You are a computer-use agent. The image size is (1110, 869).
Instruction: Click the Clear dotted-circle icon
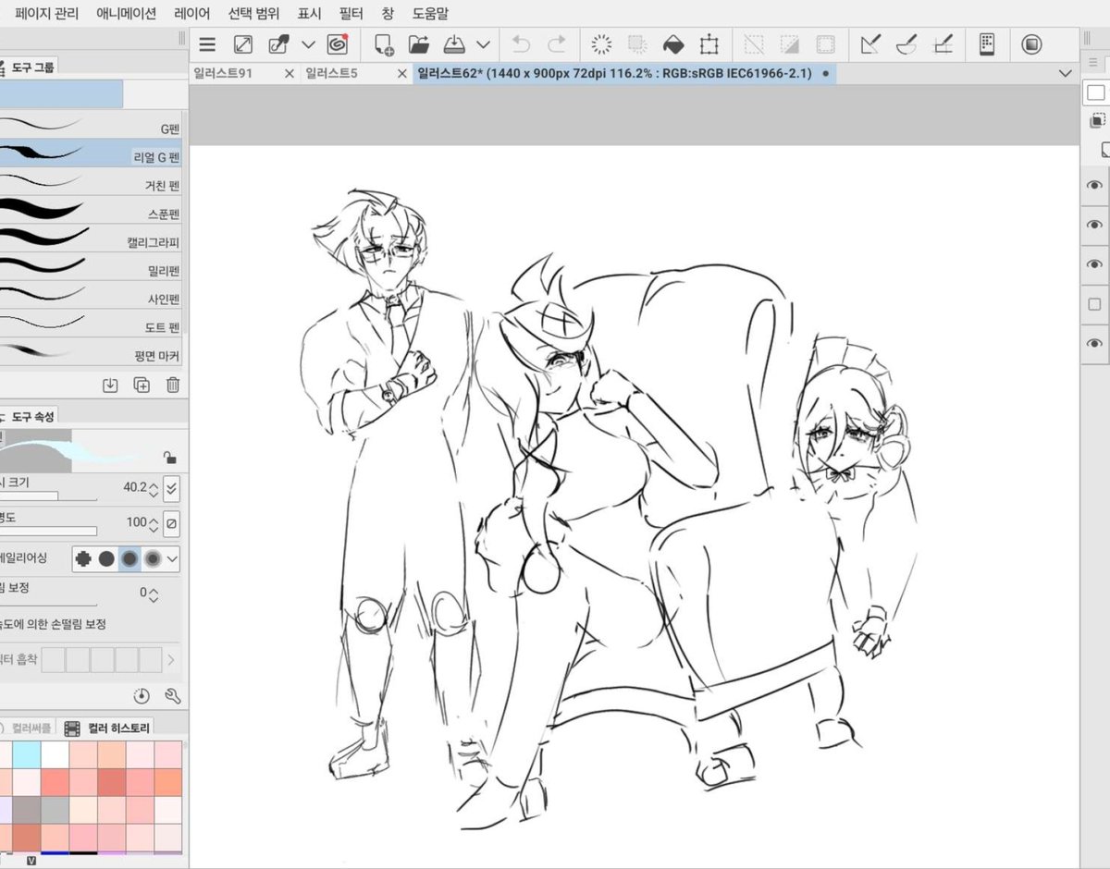pos(602,44)
